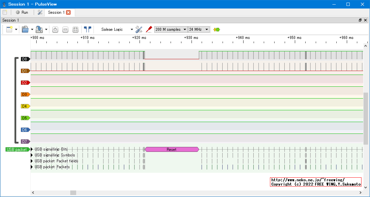Expand the USB packet: Packets row
370x197 pixels.
tap(32, 167)
